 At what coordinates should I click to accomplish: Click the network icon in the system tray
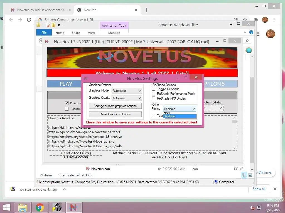click(259, 208)
